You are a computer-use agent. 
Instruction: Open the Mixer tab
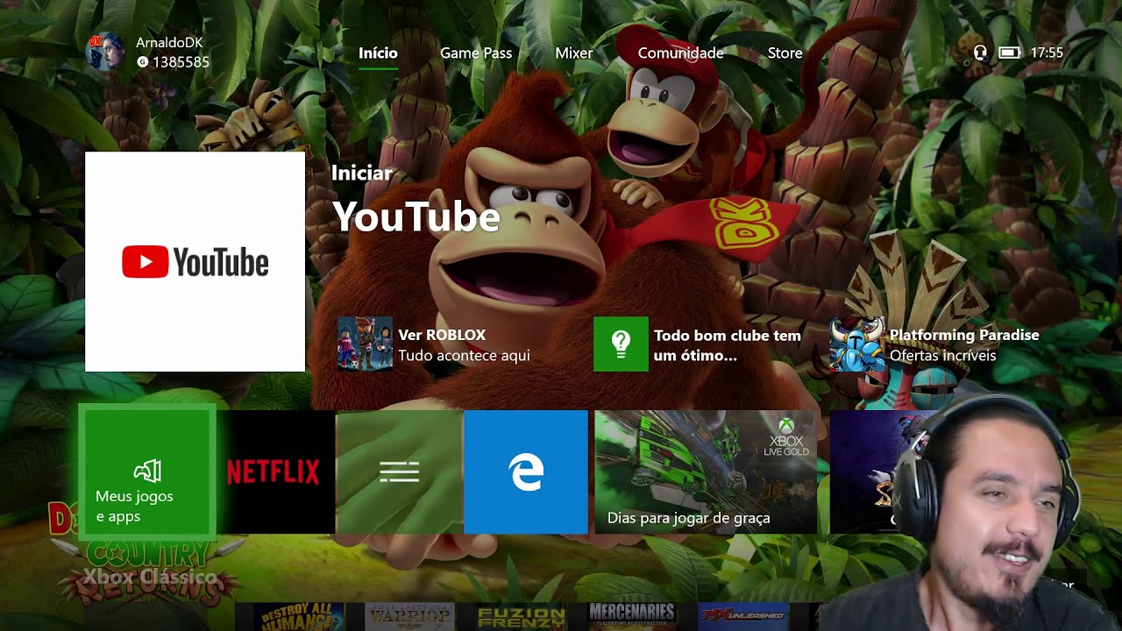pyautogui.click(x=574, y=53)
